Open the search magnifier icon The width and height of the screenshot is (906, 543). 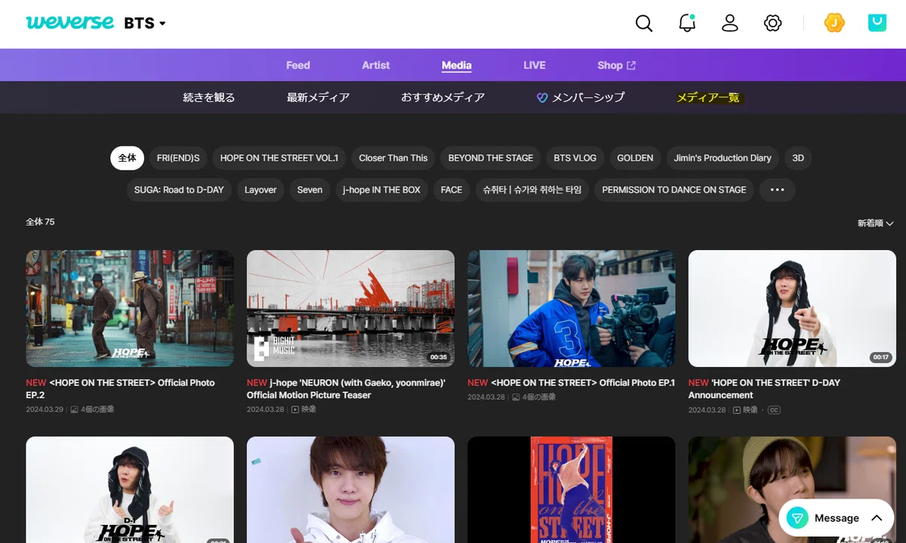click(644, 23)
